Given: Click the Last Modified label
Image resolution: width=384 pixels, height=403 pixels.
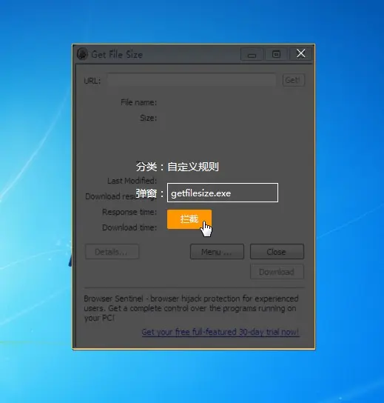Looking at the screenshot, I should 132,181.
